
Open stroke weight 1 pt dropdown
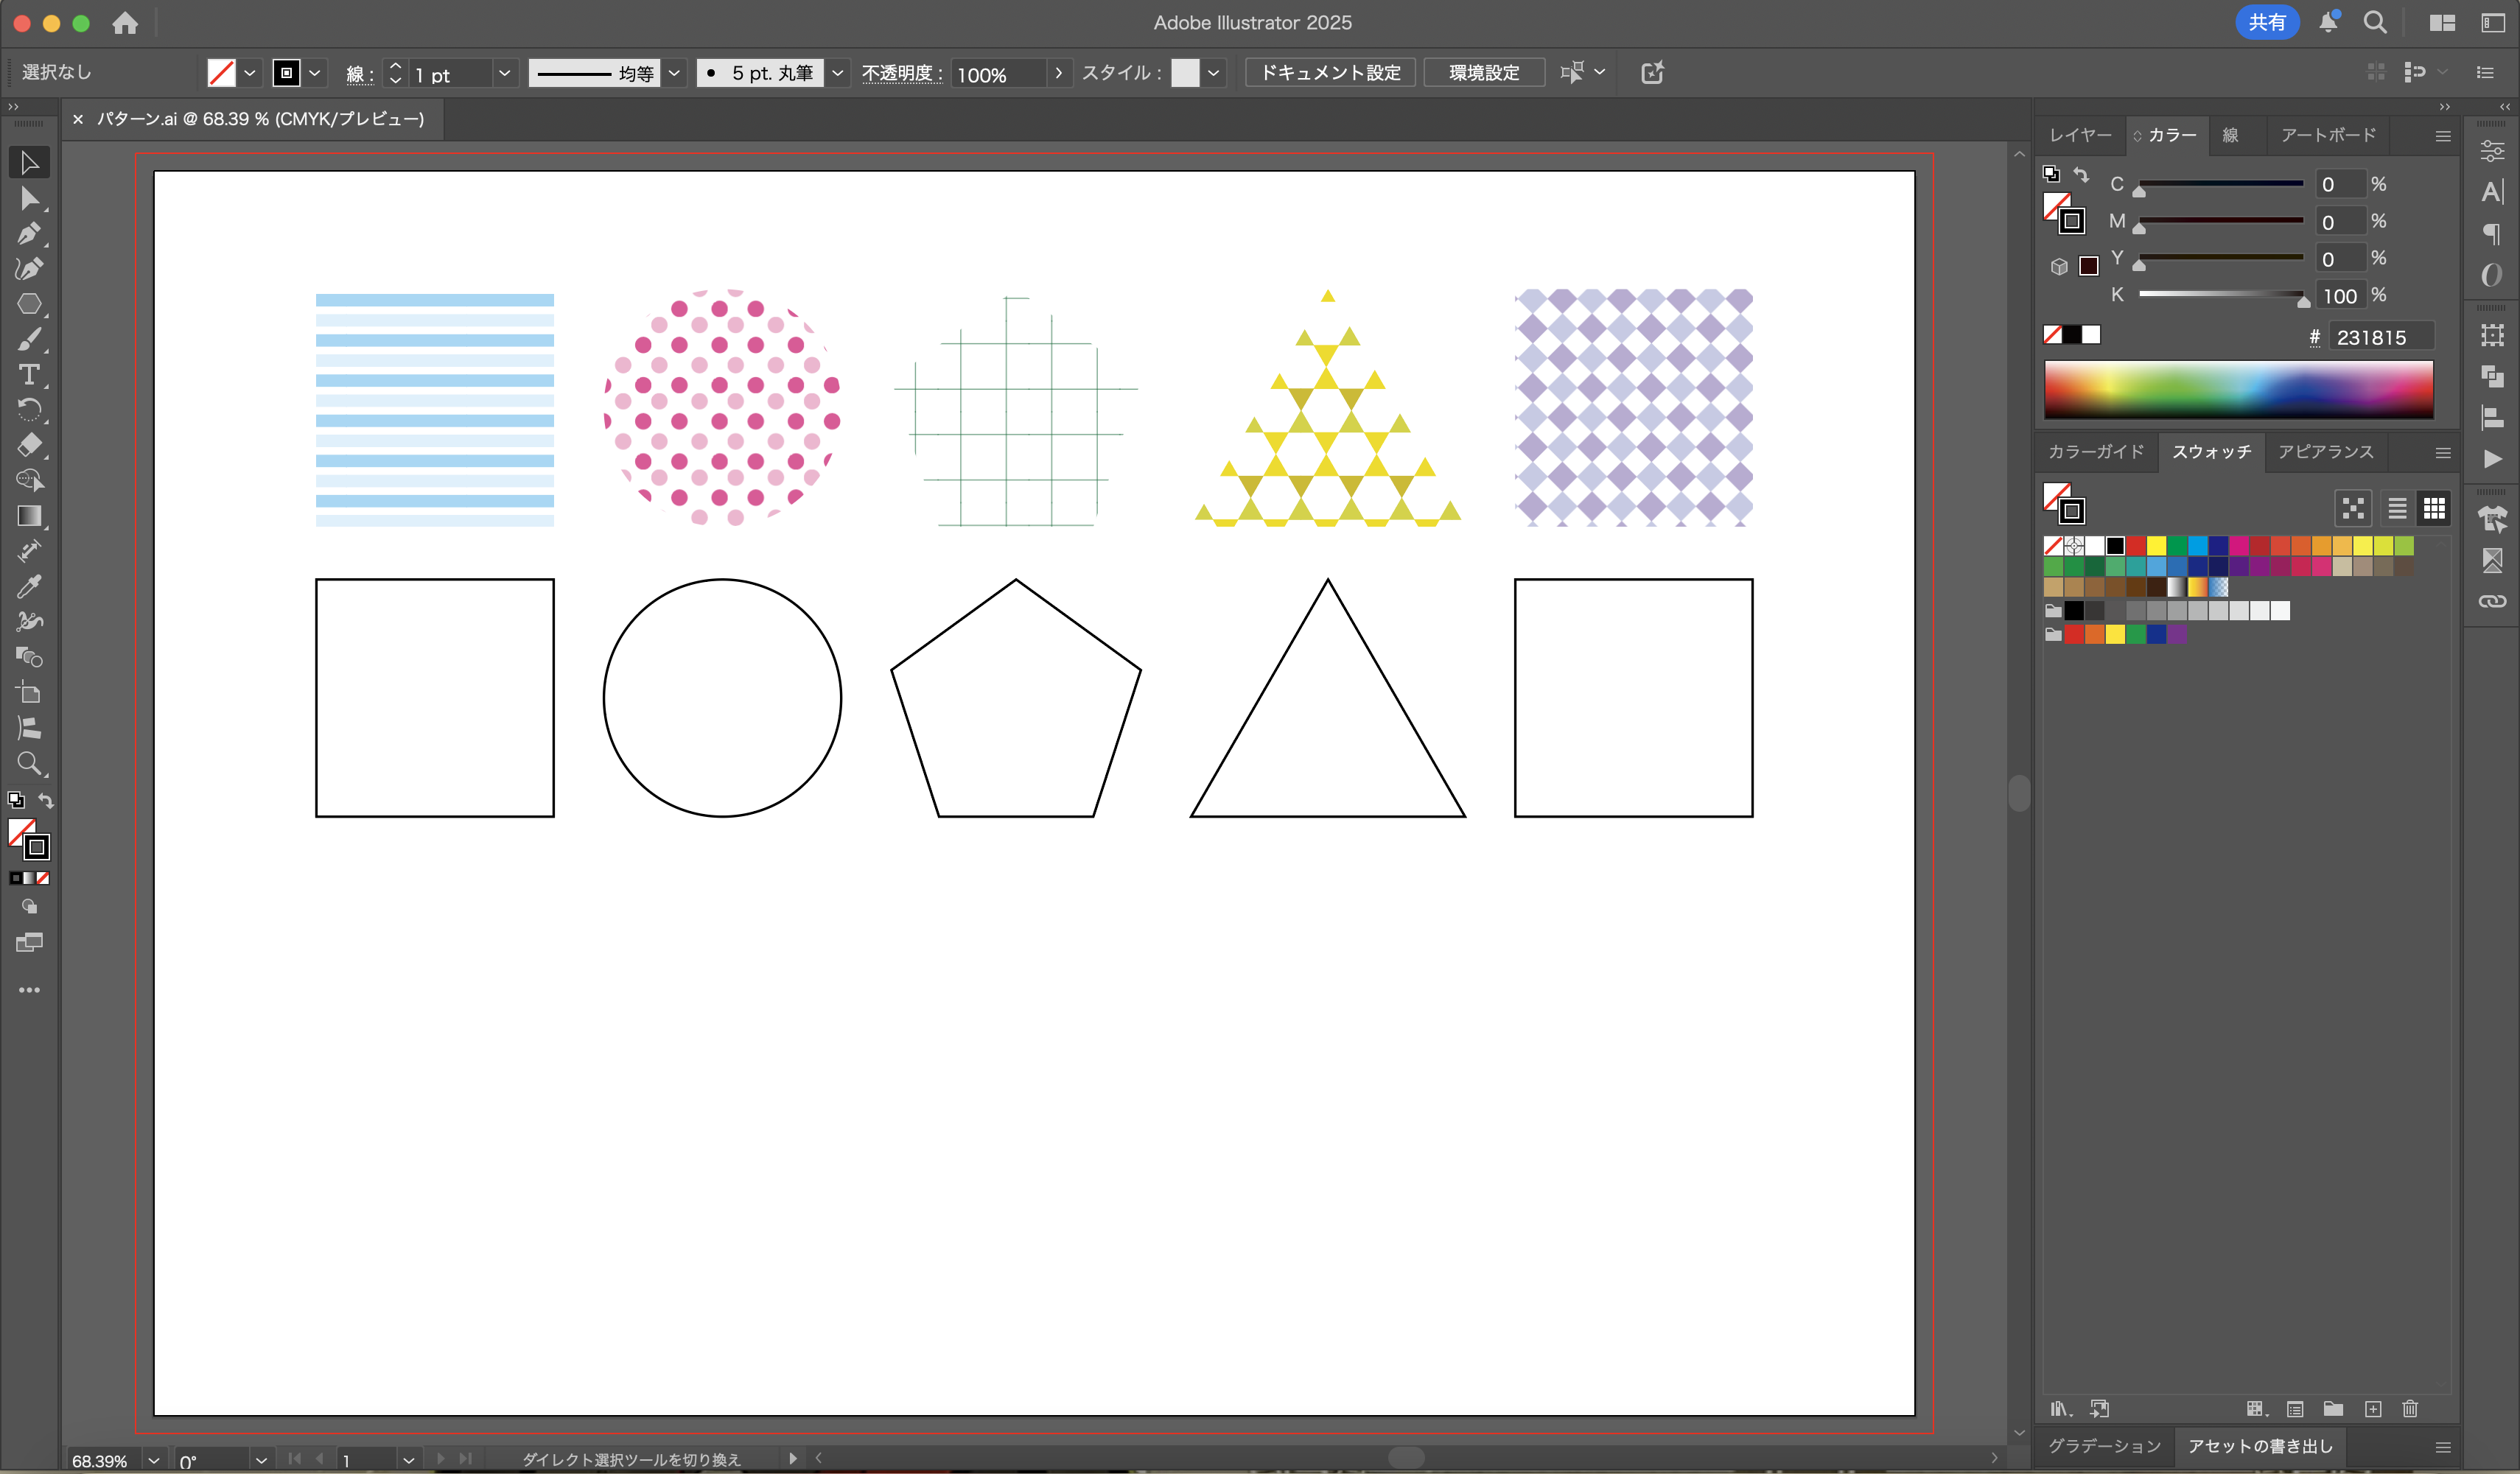pyautogui.click(x=504, y=73)
